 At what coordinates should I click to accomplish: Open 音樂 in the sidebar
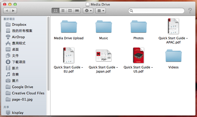click(24, 74)
